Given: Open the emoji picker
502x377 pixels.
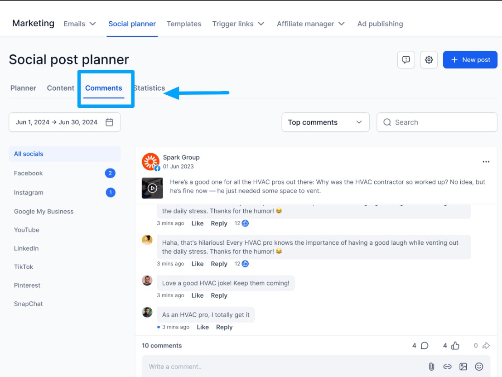Looking at the screenshot, I should (479, 367).
